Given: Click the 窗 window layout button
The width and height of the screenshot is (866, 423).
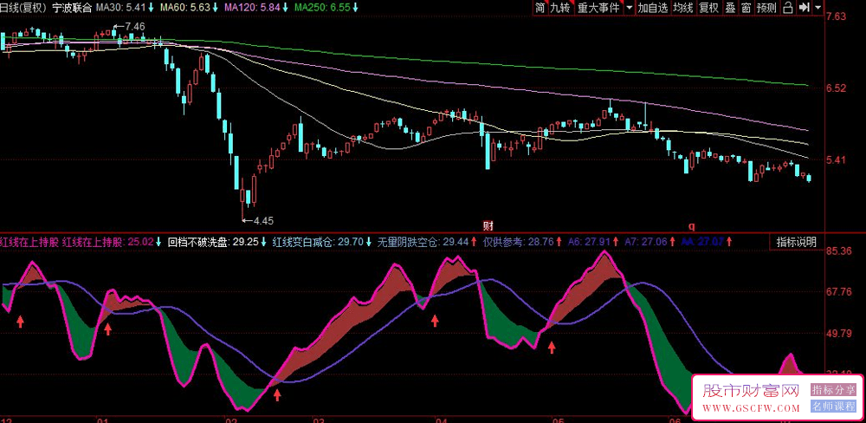Looking at the screenshot, I should 746,8.
